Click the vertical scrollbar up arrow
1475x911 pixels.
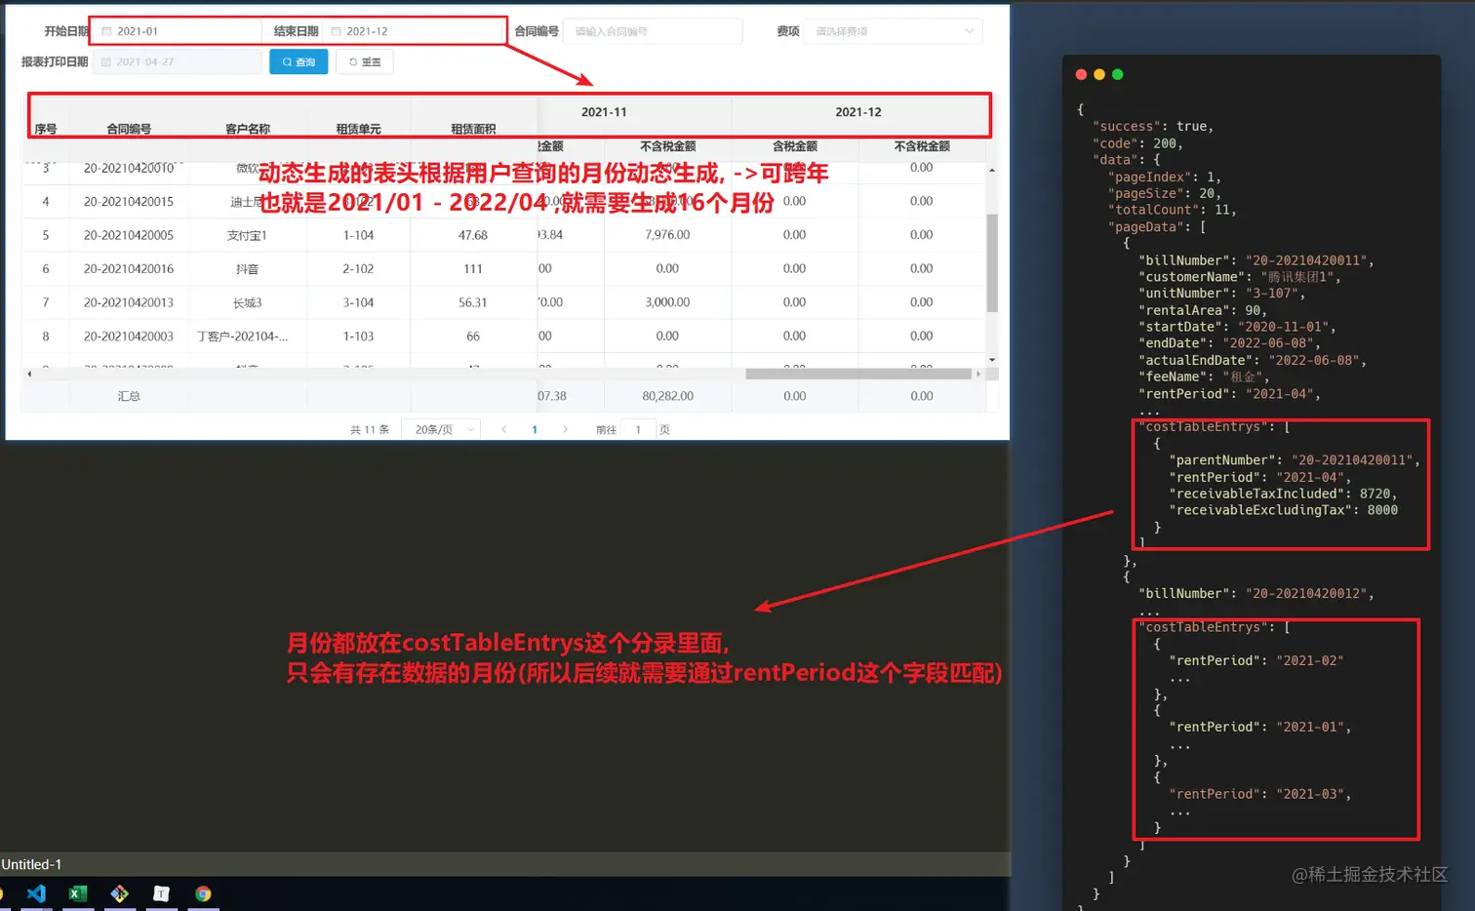point(992,170)
